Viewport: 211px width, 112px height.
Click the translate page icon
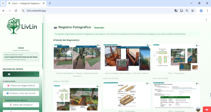click(176, 11)
